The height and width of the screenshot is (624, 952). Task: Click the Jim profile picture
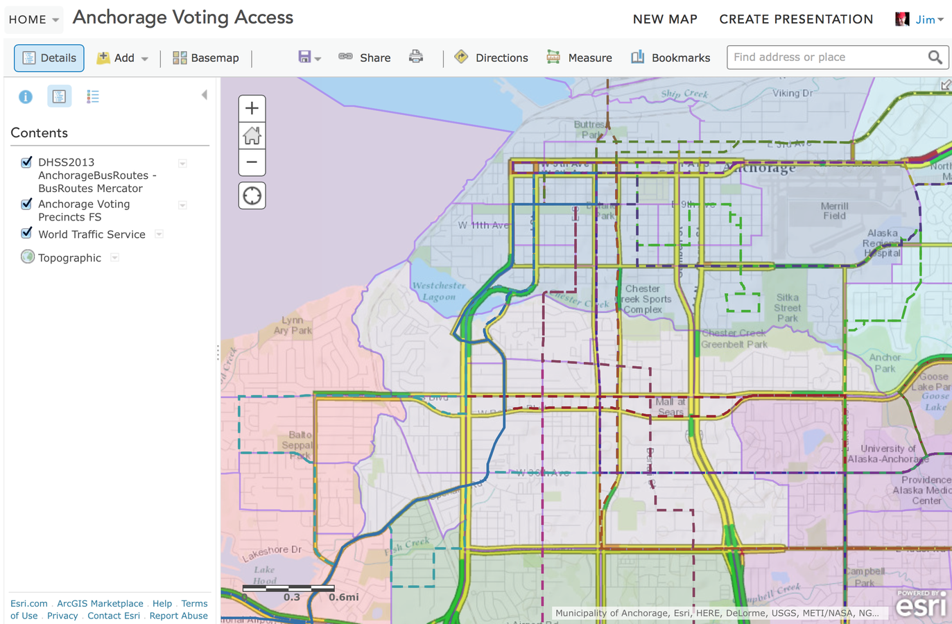pos(902,19)
